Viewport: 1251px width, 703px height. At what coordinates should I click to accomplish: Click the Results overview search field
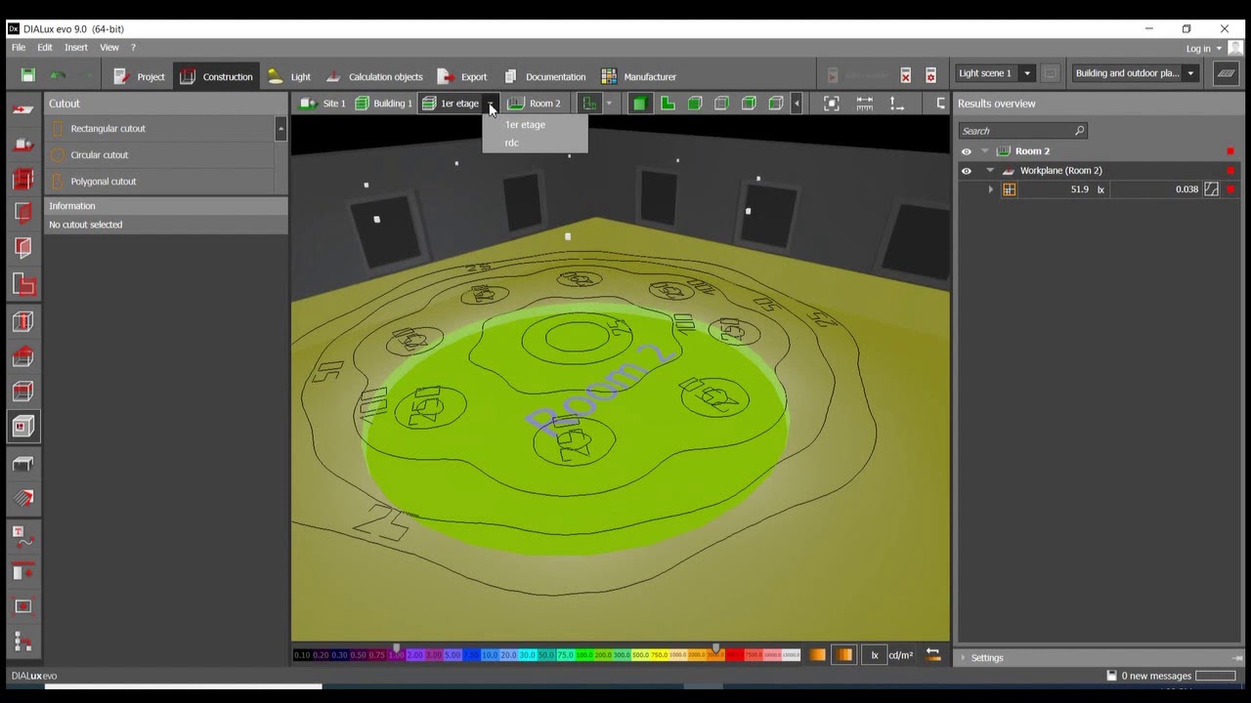1022,131
